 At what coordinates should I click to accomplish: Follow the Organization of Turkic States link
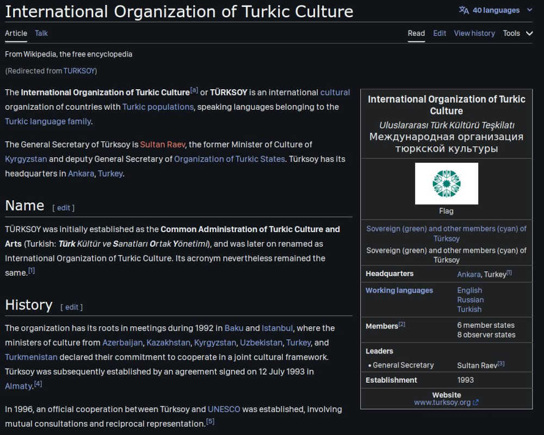(229, 159)
